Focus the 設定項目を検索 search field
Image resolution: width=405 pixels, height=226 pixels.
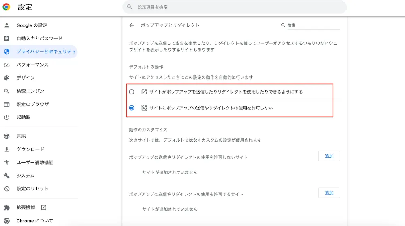(x=234, y=7)
